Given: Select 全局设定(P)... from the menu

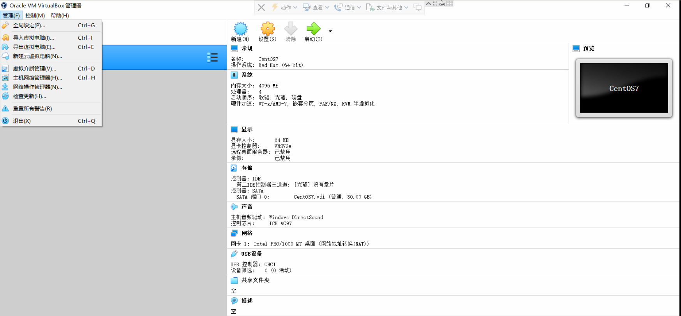Looking at the screenshot, I should (x=51, y=25).
